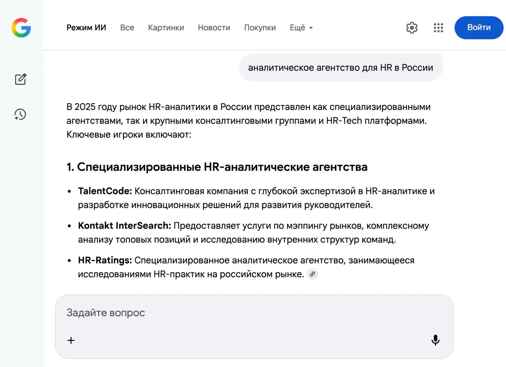This screenshot has width=506, height=367.
Task: Click the TalentCode bolded company name
Action: [104, 191]
